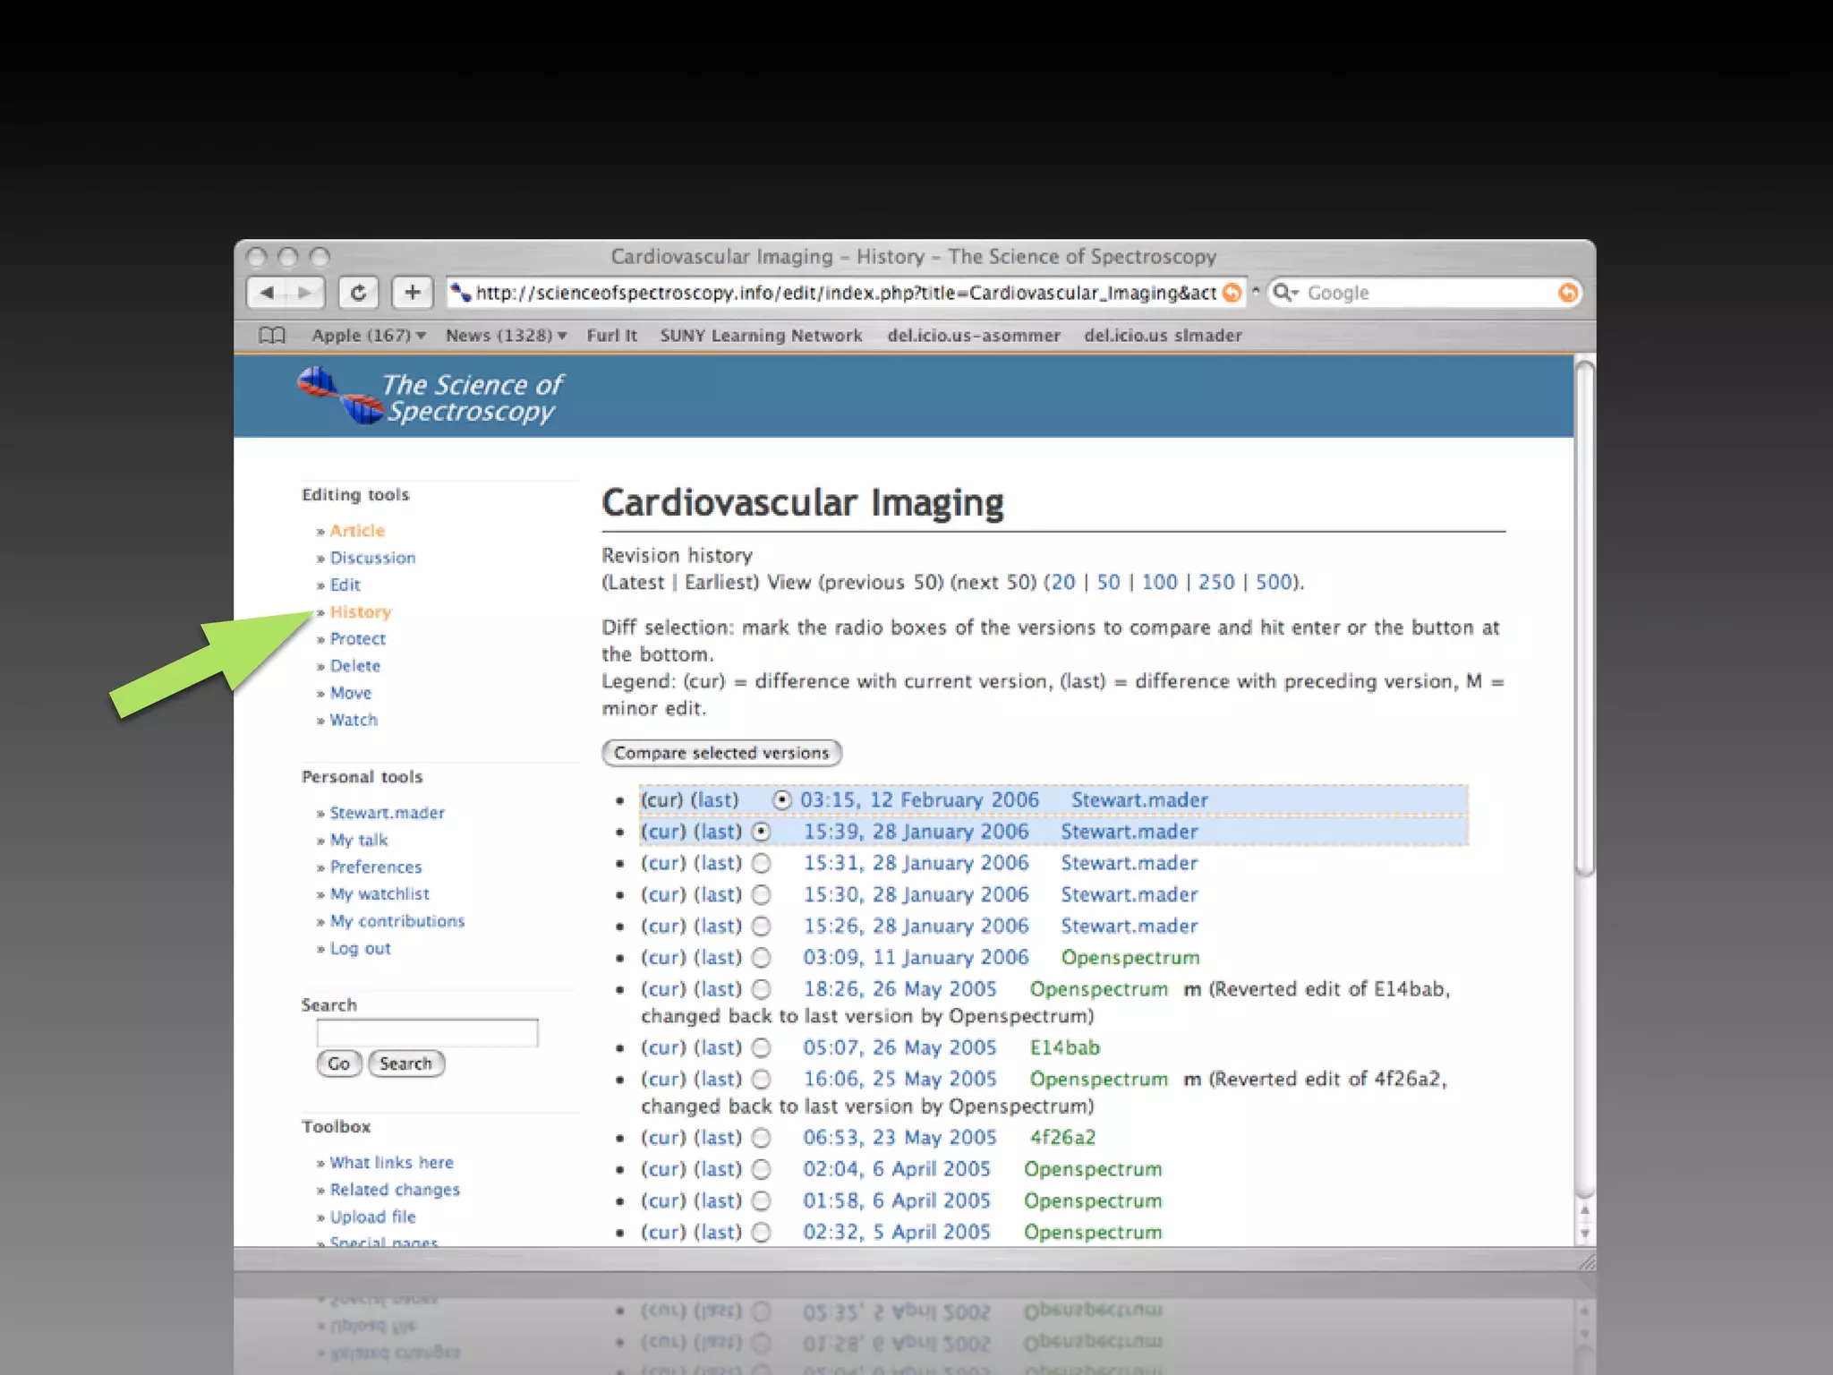Click the Watch link
The height and width of the screenshot is (1375, 1833).
coord(354,720)
